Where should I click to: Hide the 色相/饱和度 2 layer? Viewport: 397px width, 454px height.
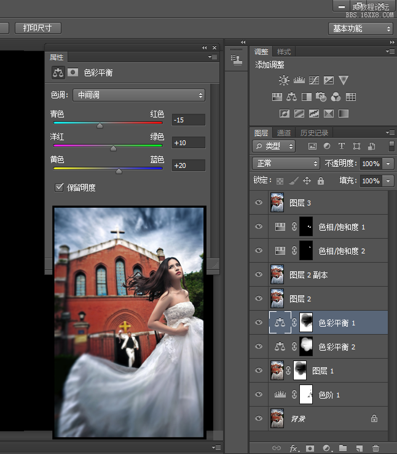259,250
